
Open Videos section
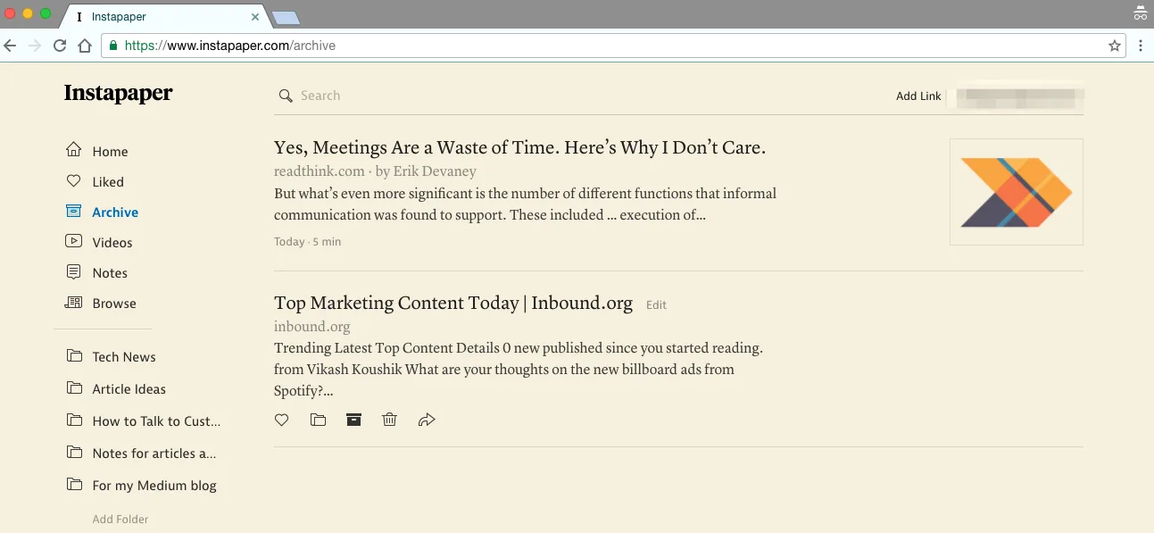coord(112,243)
